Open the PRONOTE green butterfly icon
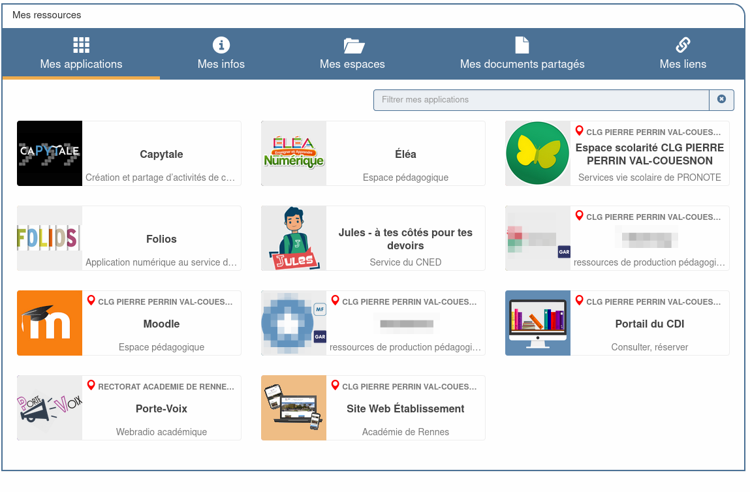Screen dimensions: 750x492 coord(538,153)
